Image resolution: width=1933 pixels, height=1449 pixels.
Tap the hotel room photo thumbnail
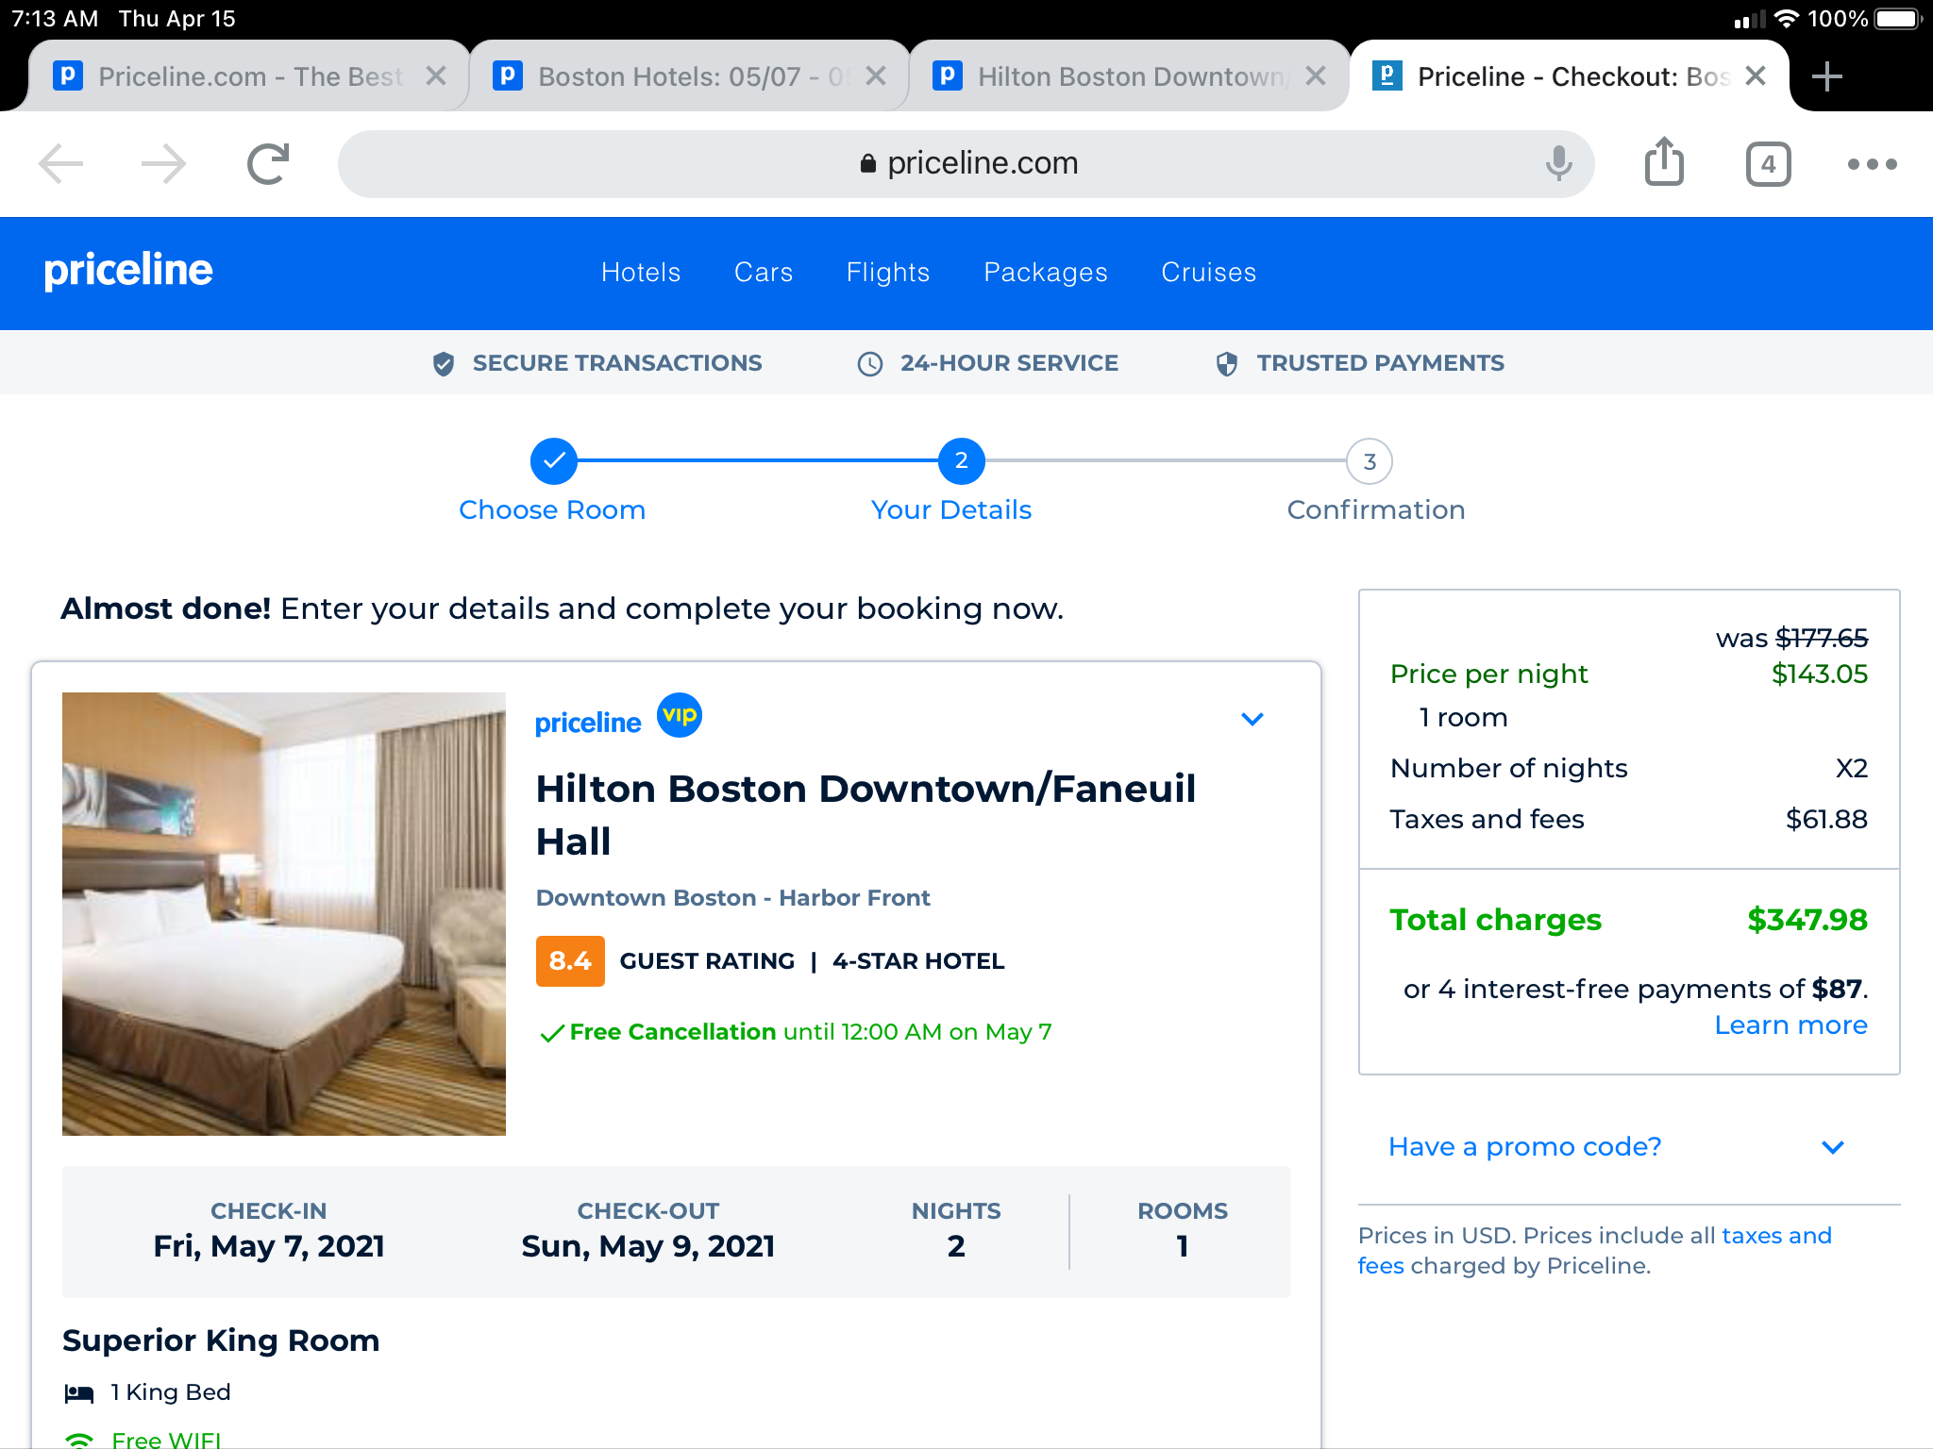pyautogui.click(x=284, y=913)
